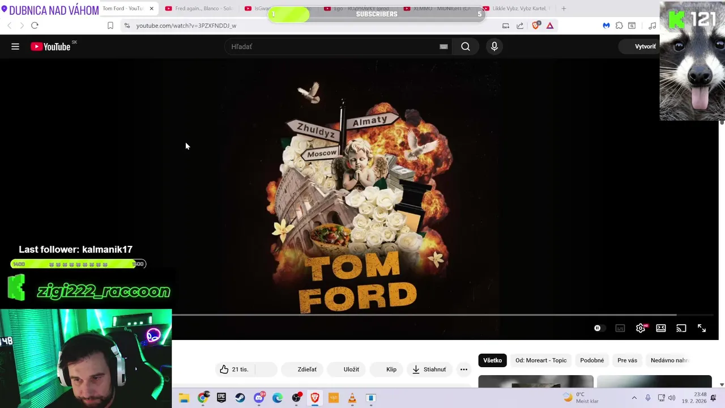This screenshot has height=408, width=725.
Task: Open the video player settings gear
Action: [641, 328]
